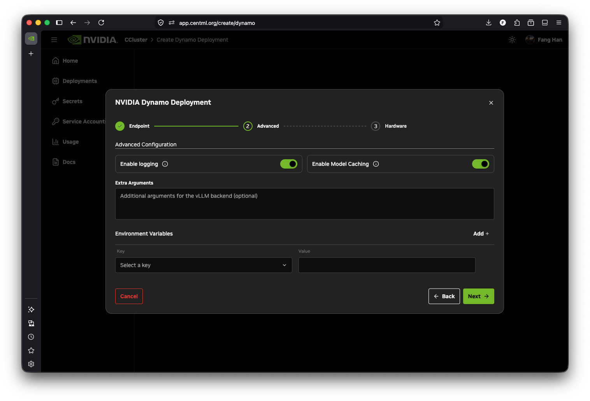Switch theme with the sun icon
Viewport: 590px width, 401px height.
pyautogui.click(x=512, y=40)
